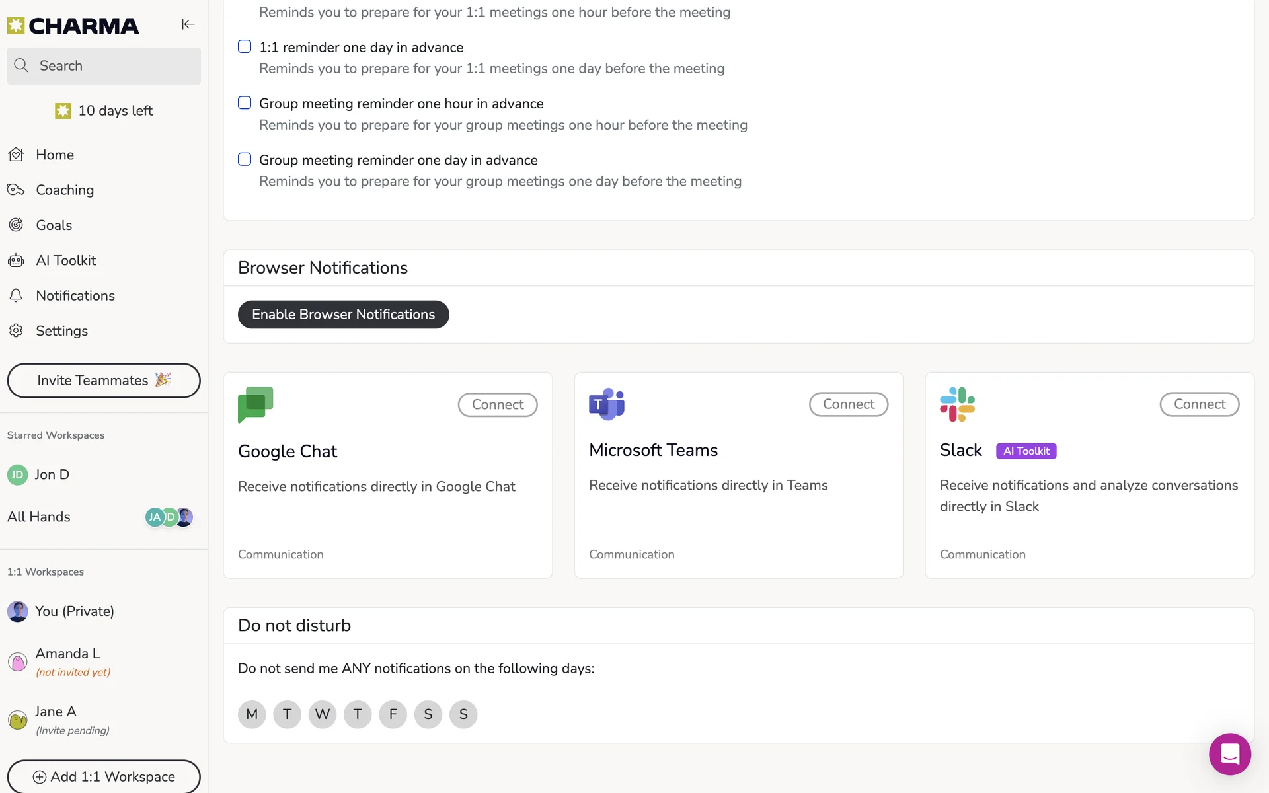This screenshot has width=1269, height=793.
Task: Enable 1:1 reminder one day in advance
Action: [245, 47]
